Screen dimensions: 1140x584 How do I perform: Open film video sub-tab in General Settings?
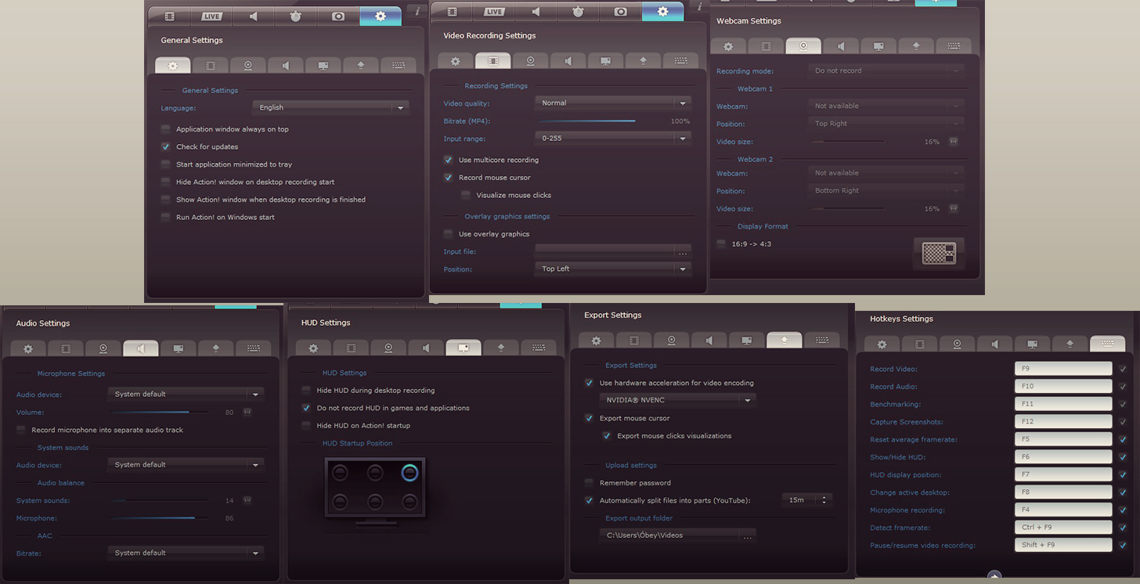coord(211,66)
